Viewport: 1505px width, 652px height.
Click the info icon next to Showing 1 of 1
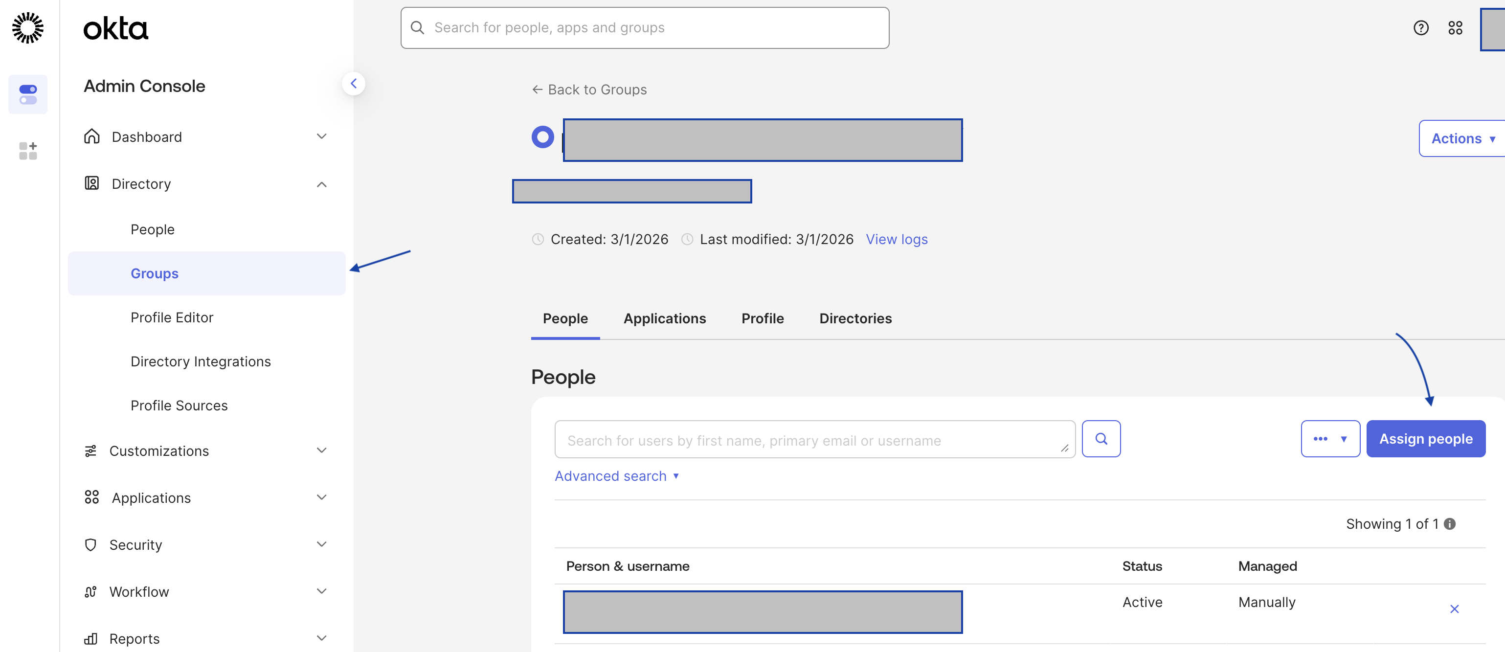click(1450, 523)
